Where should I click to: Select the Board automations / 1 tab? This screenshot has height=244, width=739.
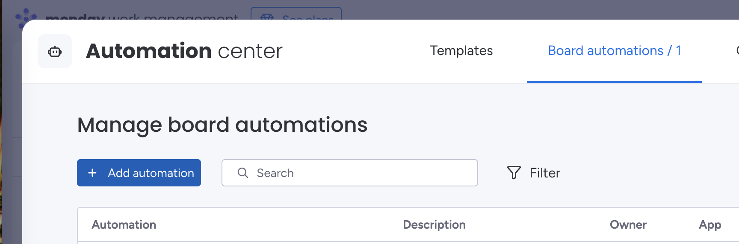pyautogui.click(x=614, y=51)
